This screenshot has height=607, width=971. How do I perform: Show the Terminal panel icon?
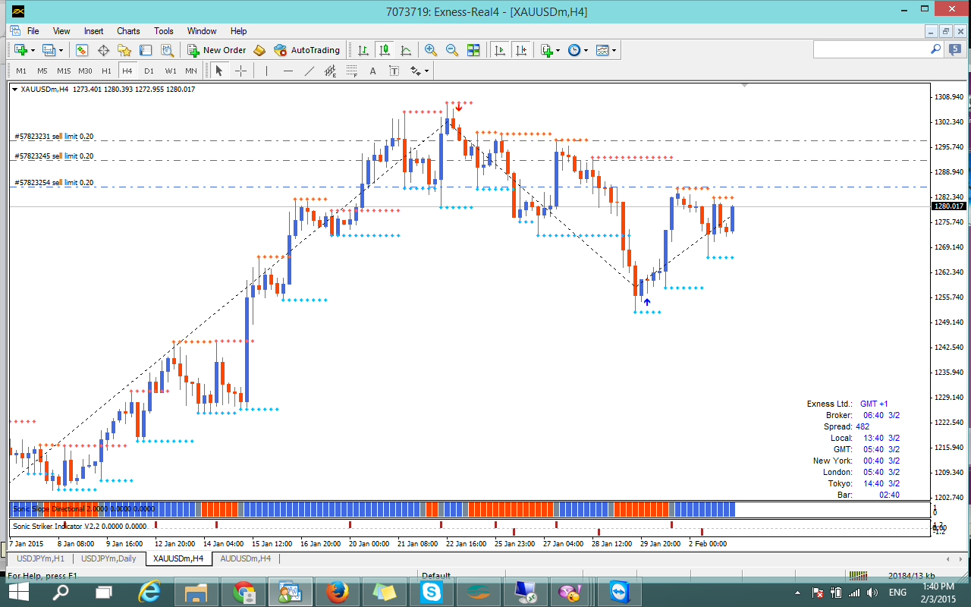point(146,50)
